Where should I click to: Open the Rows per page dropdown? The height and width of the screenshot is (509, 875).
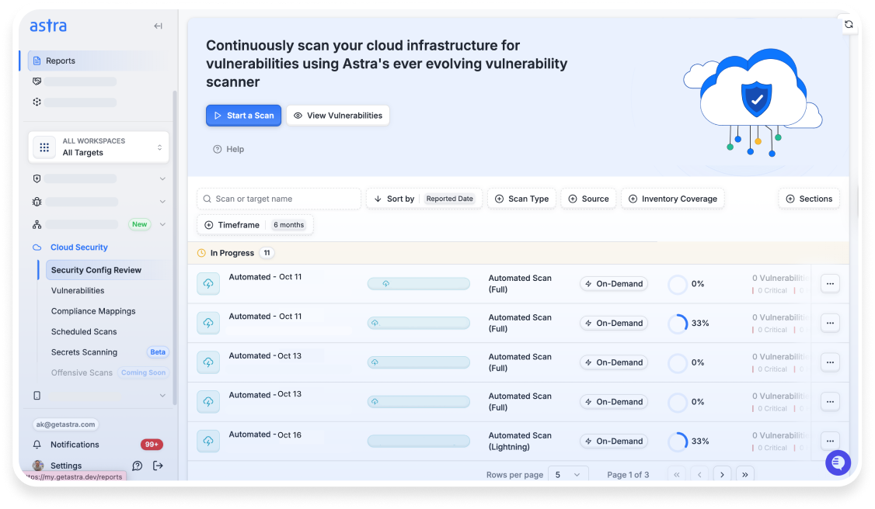click(568, 475)
